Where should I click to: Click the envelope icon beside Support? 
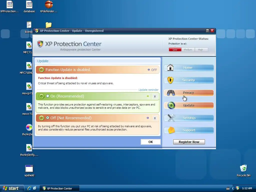(x=171, y=130)
